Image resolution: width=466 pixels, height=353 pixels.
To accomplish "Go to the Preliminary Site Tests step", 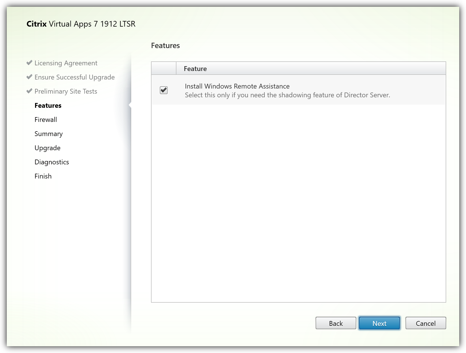I will (66, 91).
